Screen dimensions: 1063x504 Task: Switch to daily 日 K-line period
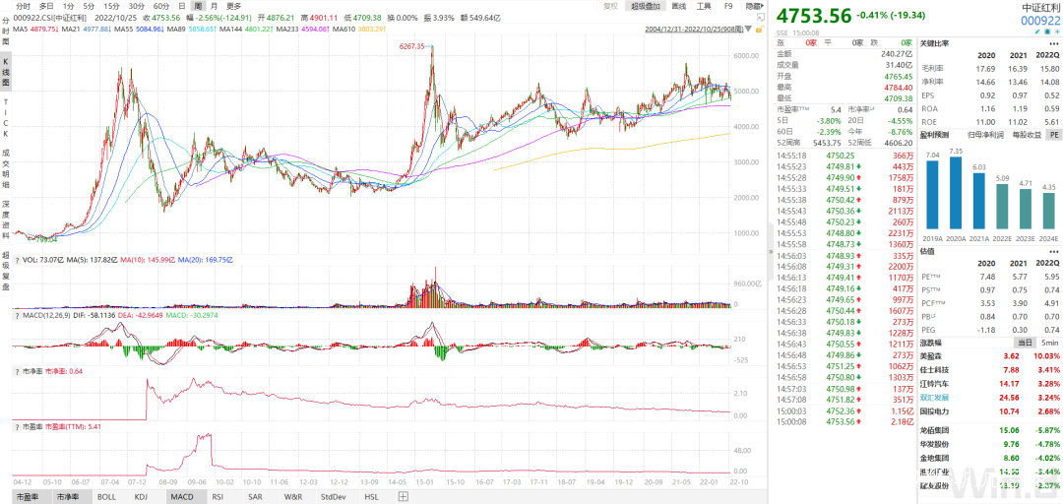pyautogui.click(x=182, y=6)
